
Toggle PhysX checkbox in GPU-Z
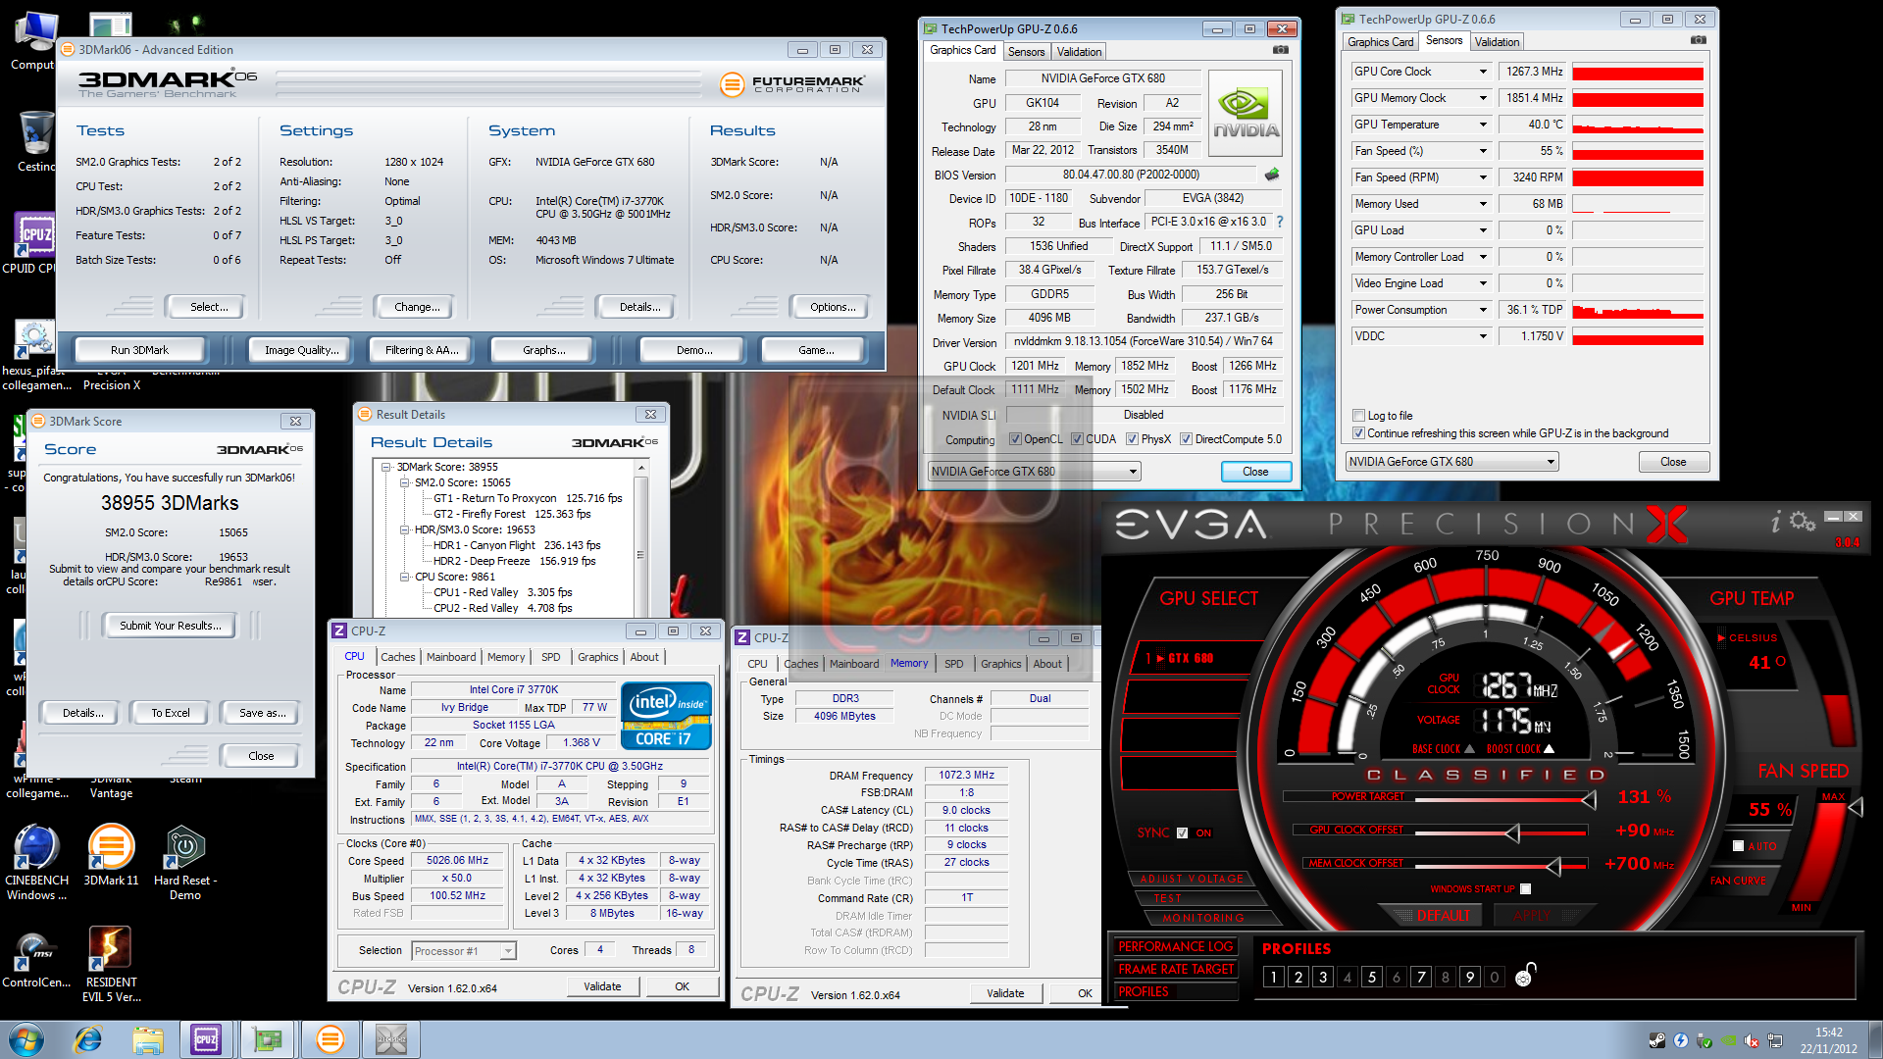point(1132,439)
